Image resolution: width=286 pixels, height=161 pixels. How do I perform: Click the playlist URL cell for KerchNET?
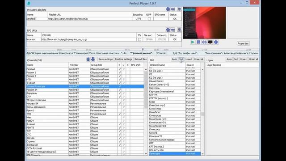[x=90, y=19]
